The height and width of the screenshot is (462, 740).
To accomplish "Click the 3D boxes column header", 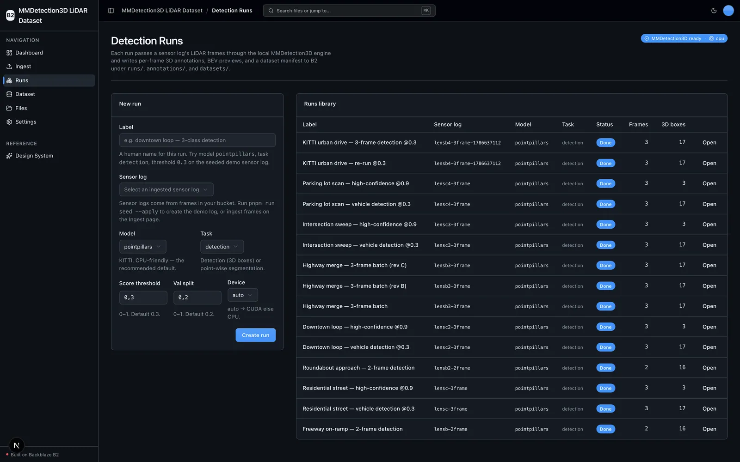I will 673,125.
